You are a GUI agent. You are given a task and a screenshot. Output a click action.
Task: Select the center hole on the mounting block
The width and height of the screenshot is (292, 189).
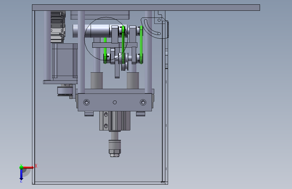pos(115,102)
